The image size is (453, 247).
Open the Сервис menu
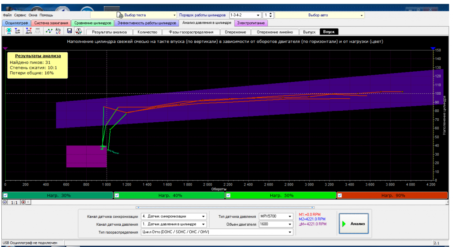coord(20,15)
